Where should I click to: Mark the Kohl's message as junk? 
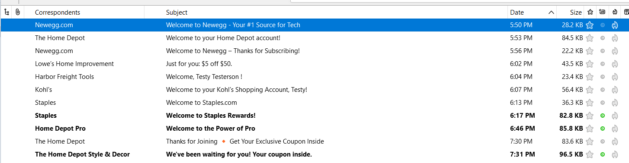(615, 90)
